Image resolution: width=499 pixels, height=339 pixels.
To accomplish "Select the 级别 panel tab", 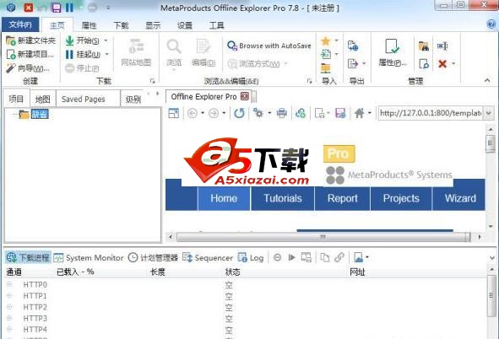I will (133, 100).
